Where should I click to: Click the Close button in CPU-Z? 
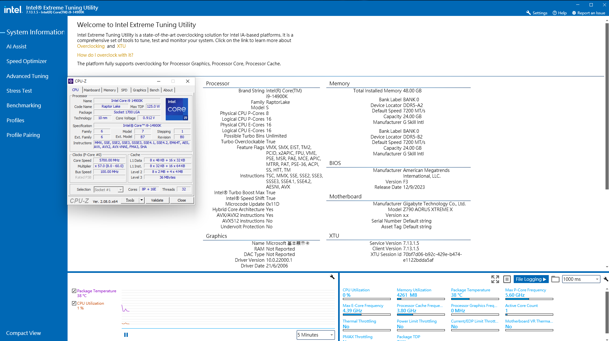click(x=182, y=200)
